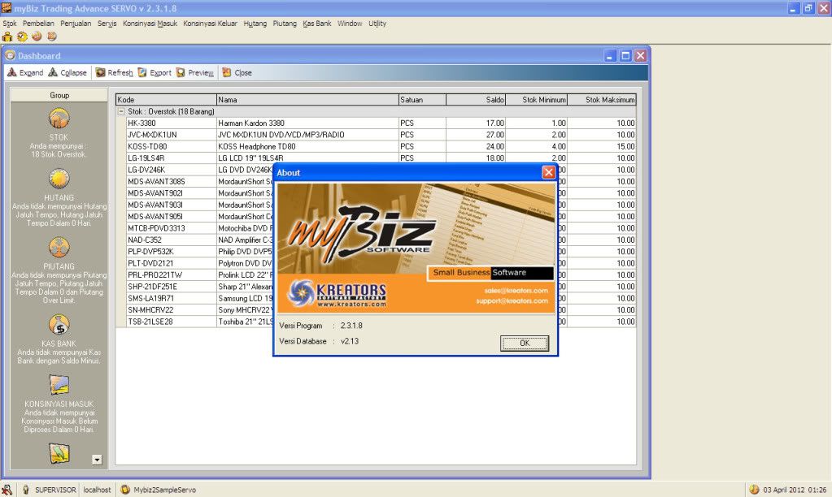Click the myBiz application title bar icon

7,8
